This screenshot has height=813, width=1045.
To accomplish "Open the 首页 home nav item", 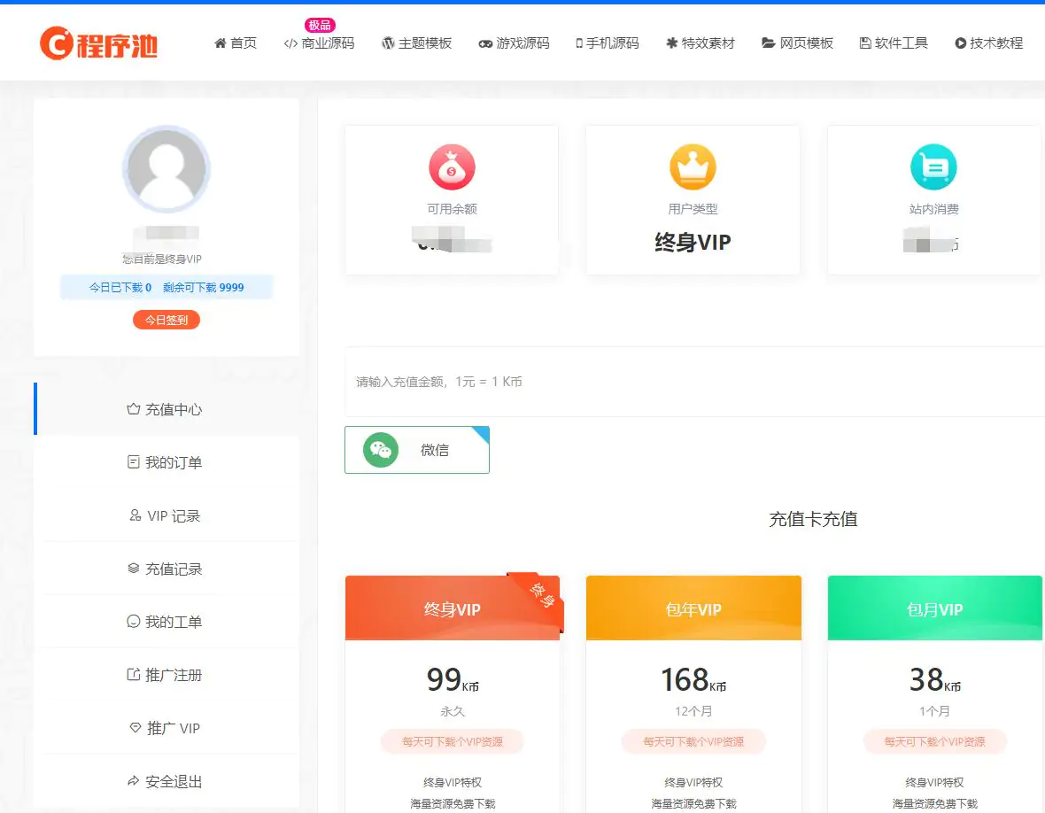I will (x=236, y=43).
